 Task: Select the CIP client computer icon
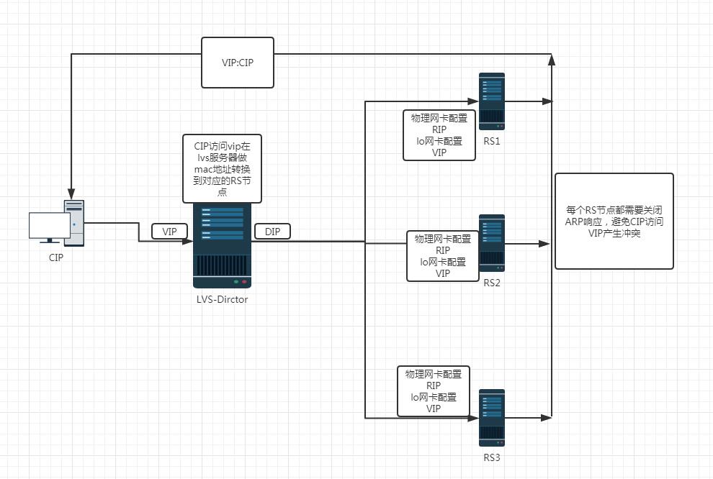pos(57,223)
